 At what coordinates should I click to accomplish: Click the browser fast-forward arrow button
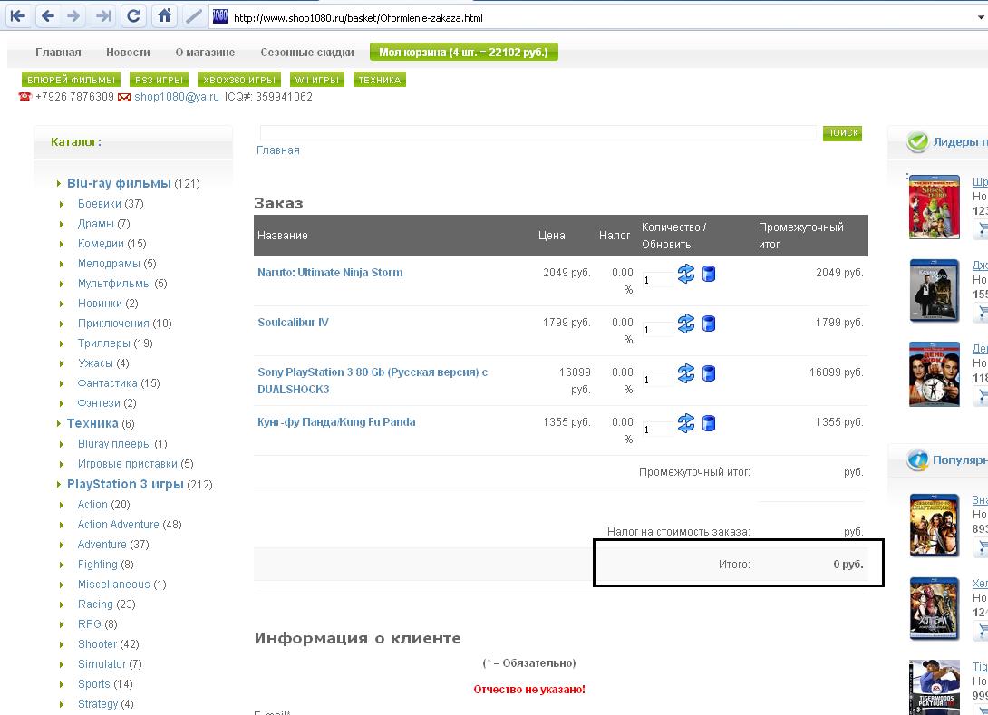click(102, 16)
